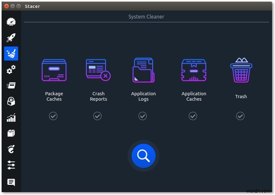The width and height of the screenshot is (275, 195).
Task: Click the Crash Reports window icon
Action: [98, 70]
